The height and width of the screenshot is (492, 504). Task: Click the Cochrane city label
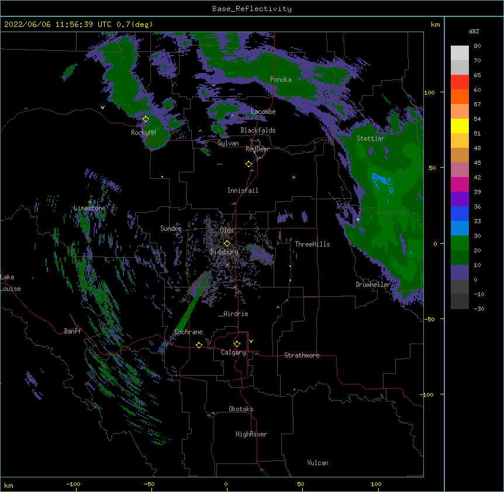pos(188,332)
